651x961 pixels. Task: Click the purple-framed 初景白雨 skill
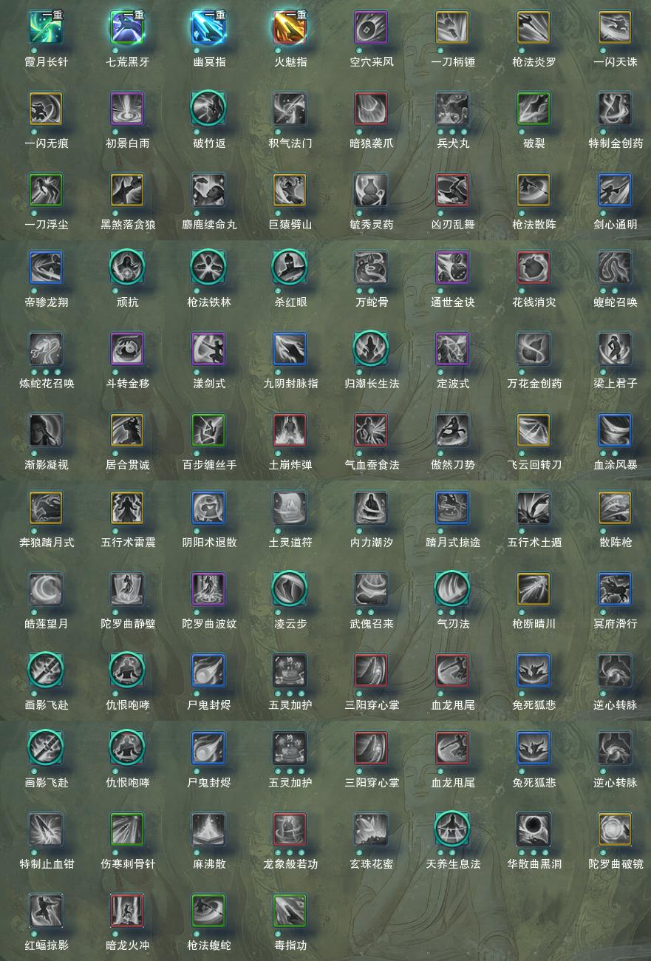tap(127, 109)
